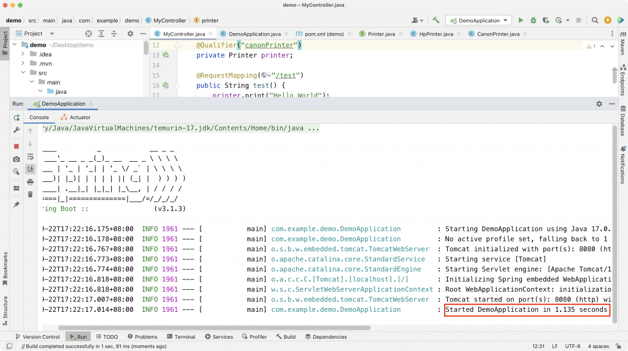Rerun DemoApplication in the Run panel

click(x=17, y=118)
